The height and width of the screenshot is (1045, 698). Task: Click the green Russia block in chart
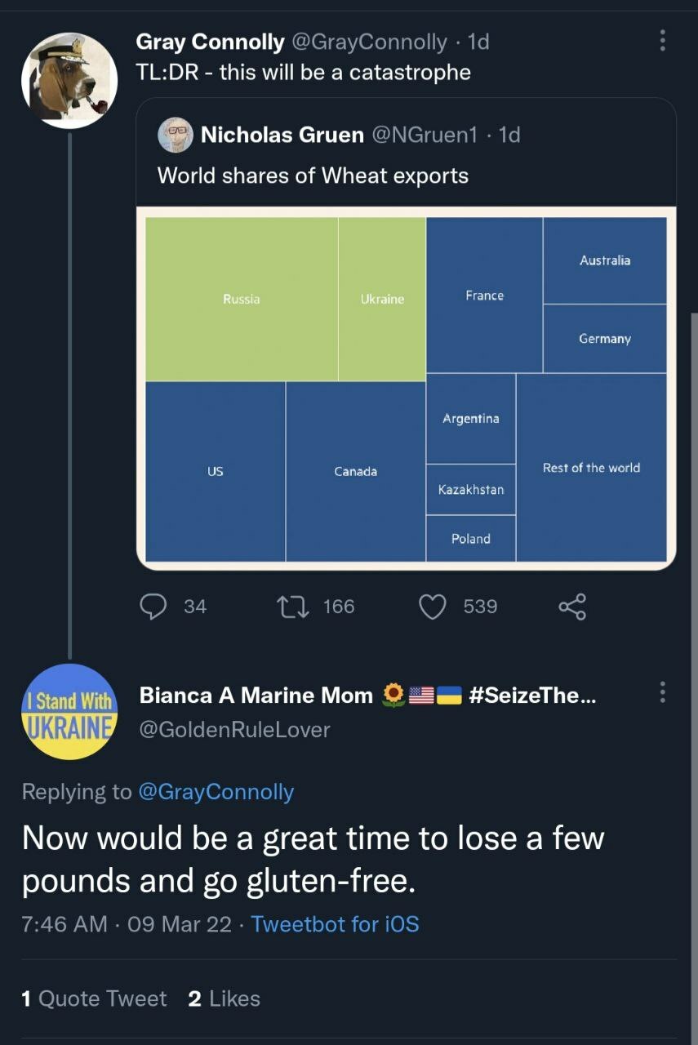[x=242, y=299]
